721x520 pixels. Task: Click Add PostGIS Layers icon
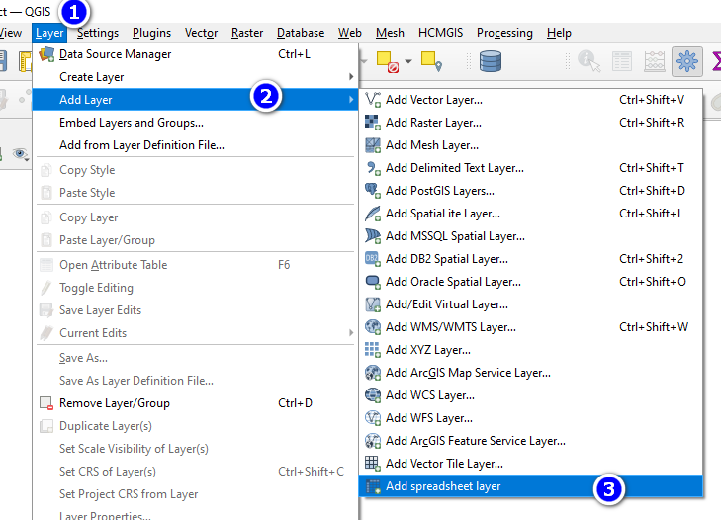point(373,191)
